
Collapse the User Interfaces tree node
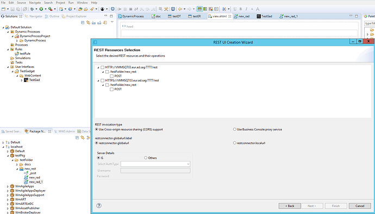tap(8, 67)
